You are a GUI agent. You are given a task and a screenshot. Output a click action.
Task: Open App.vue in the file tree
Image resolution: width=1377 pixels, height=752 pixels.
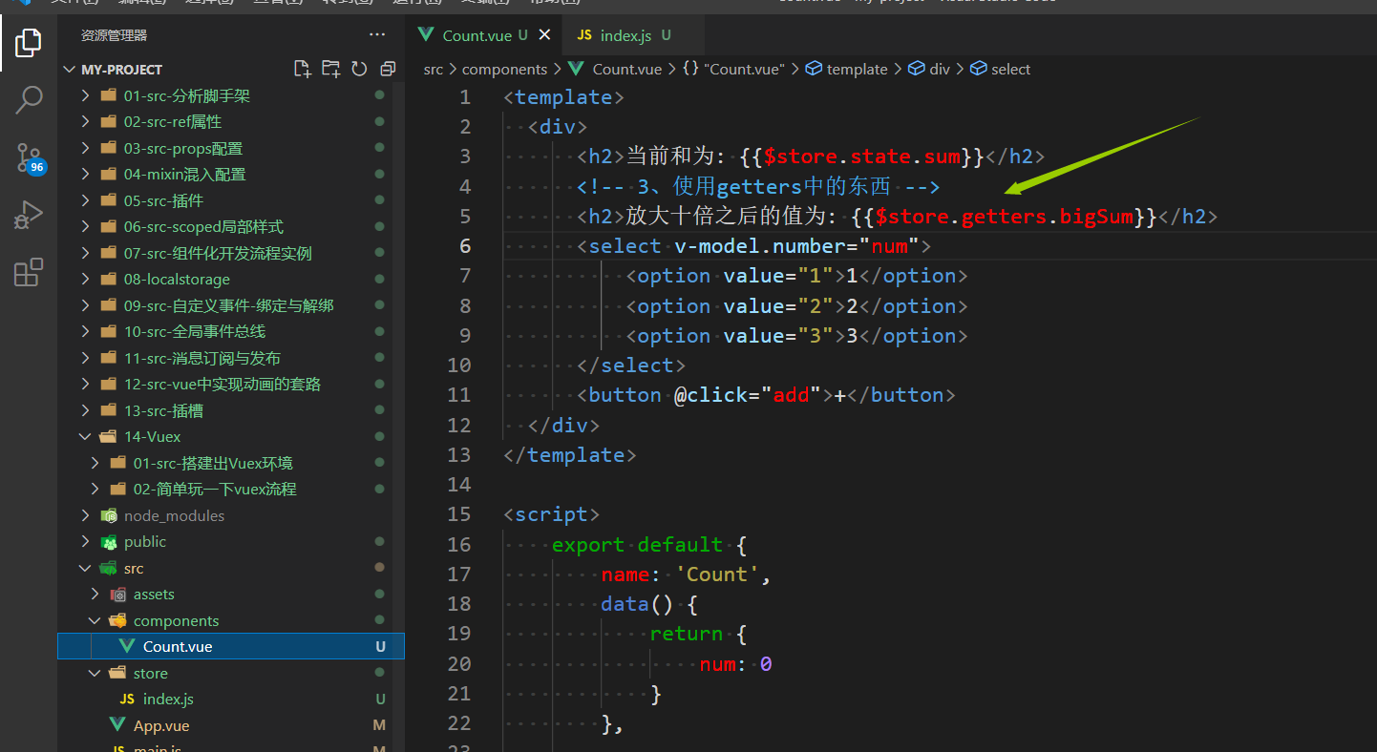231,725
